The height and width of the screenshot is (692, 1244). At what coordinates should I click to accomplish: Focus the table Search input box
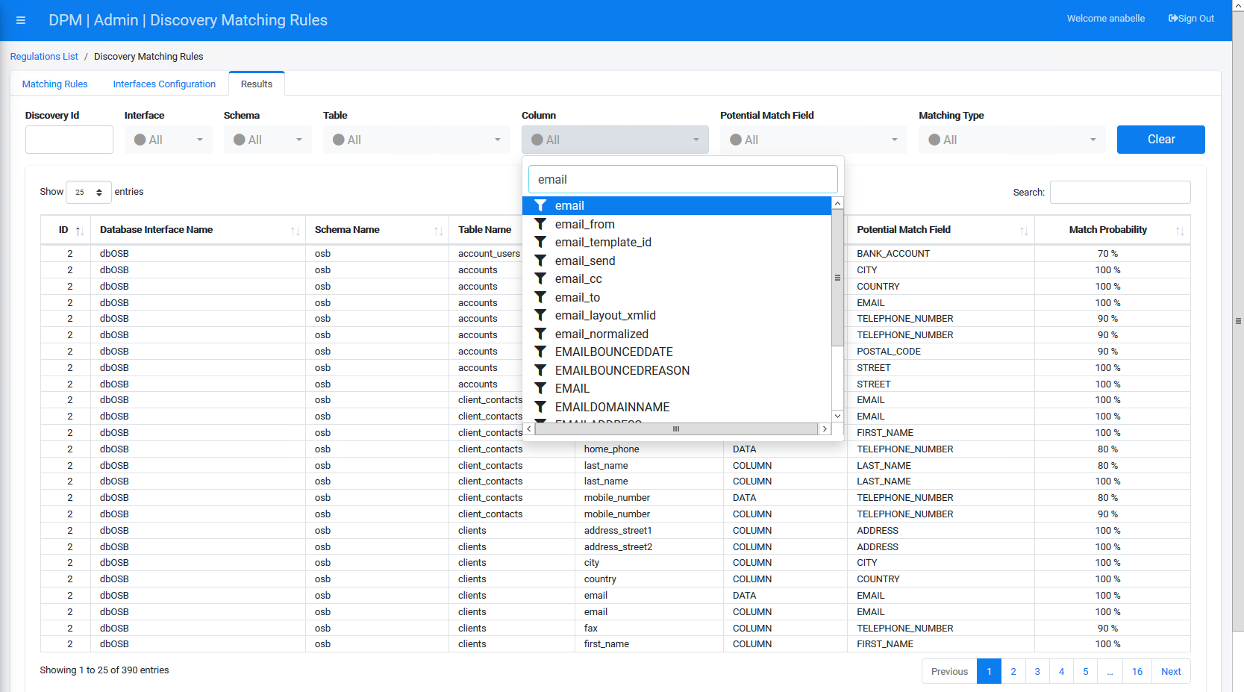point(1120,192)
